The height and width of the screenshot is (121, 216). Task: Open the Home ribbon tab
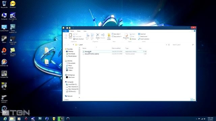[x=72, y=31]
